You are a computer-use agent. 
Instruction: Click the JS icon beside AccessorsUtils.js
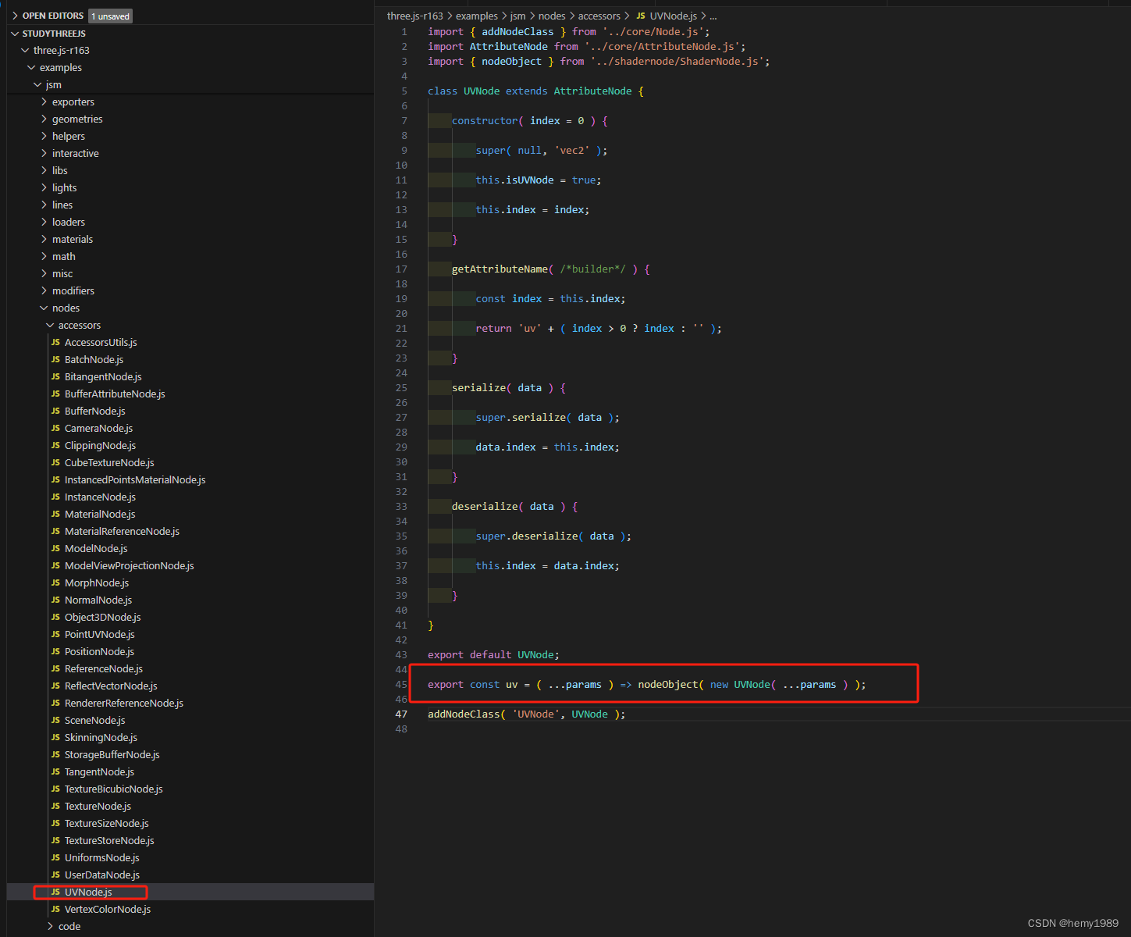click(55, 342)
